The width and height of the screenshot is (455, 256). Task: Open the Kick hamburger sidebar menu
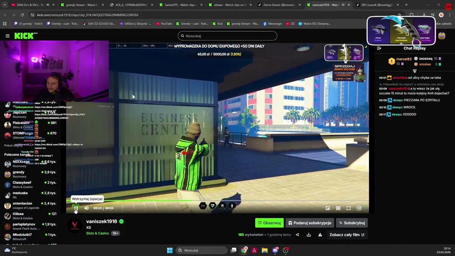[x=7, y=36]
